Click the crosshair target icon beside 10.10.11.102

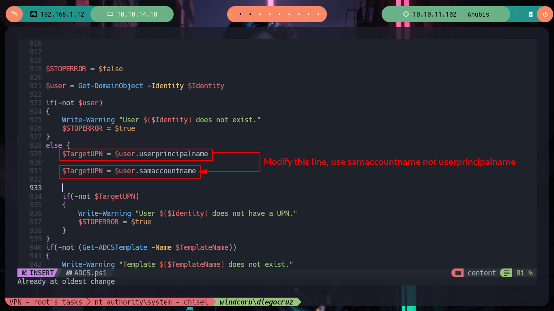tap(406, 14)
